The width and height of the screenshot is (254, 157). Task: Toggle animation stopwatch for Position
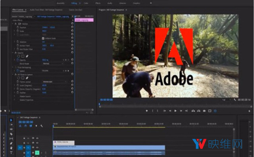pos(17,27)
